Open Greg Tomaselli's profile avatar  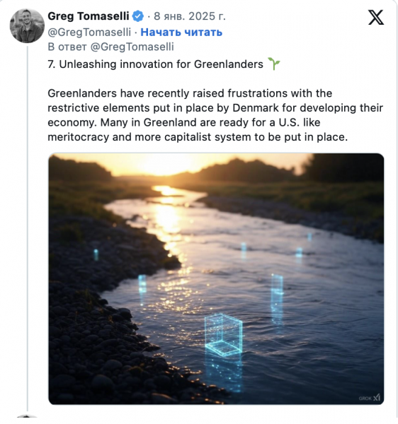[27, 25]
